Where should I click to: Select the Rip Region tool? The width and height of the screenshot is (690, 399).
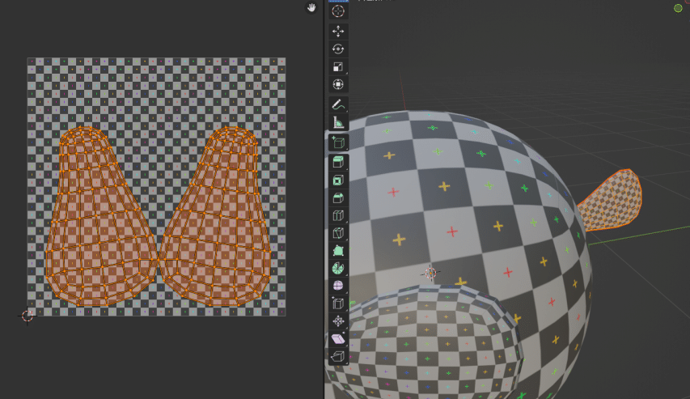click(x=338, y=356)
